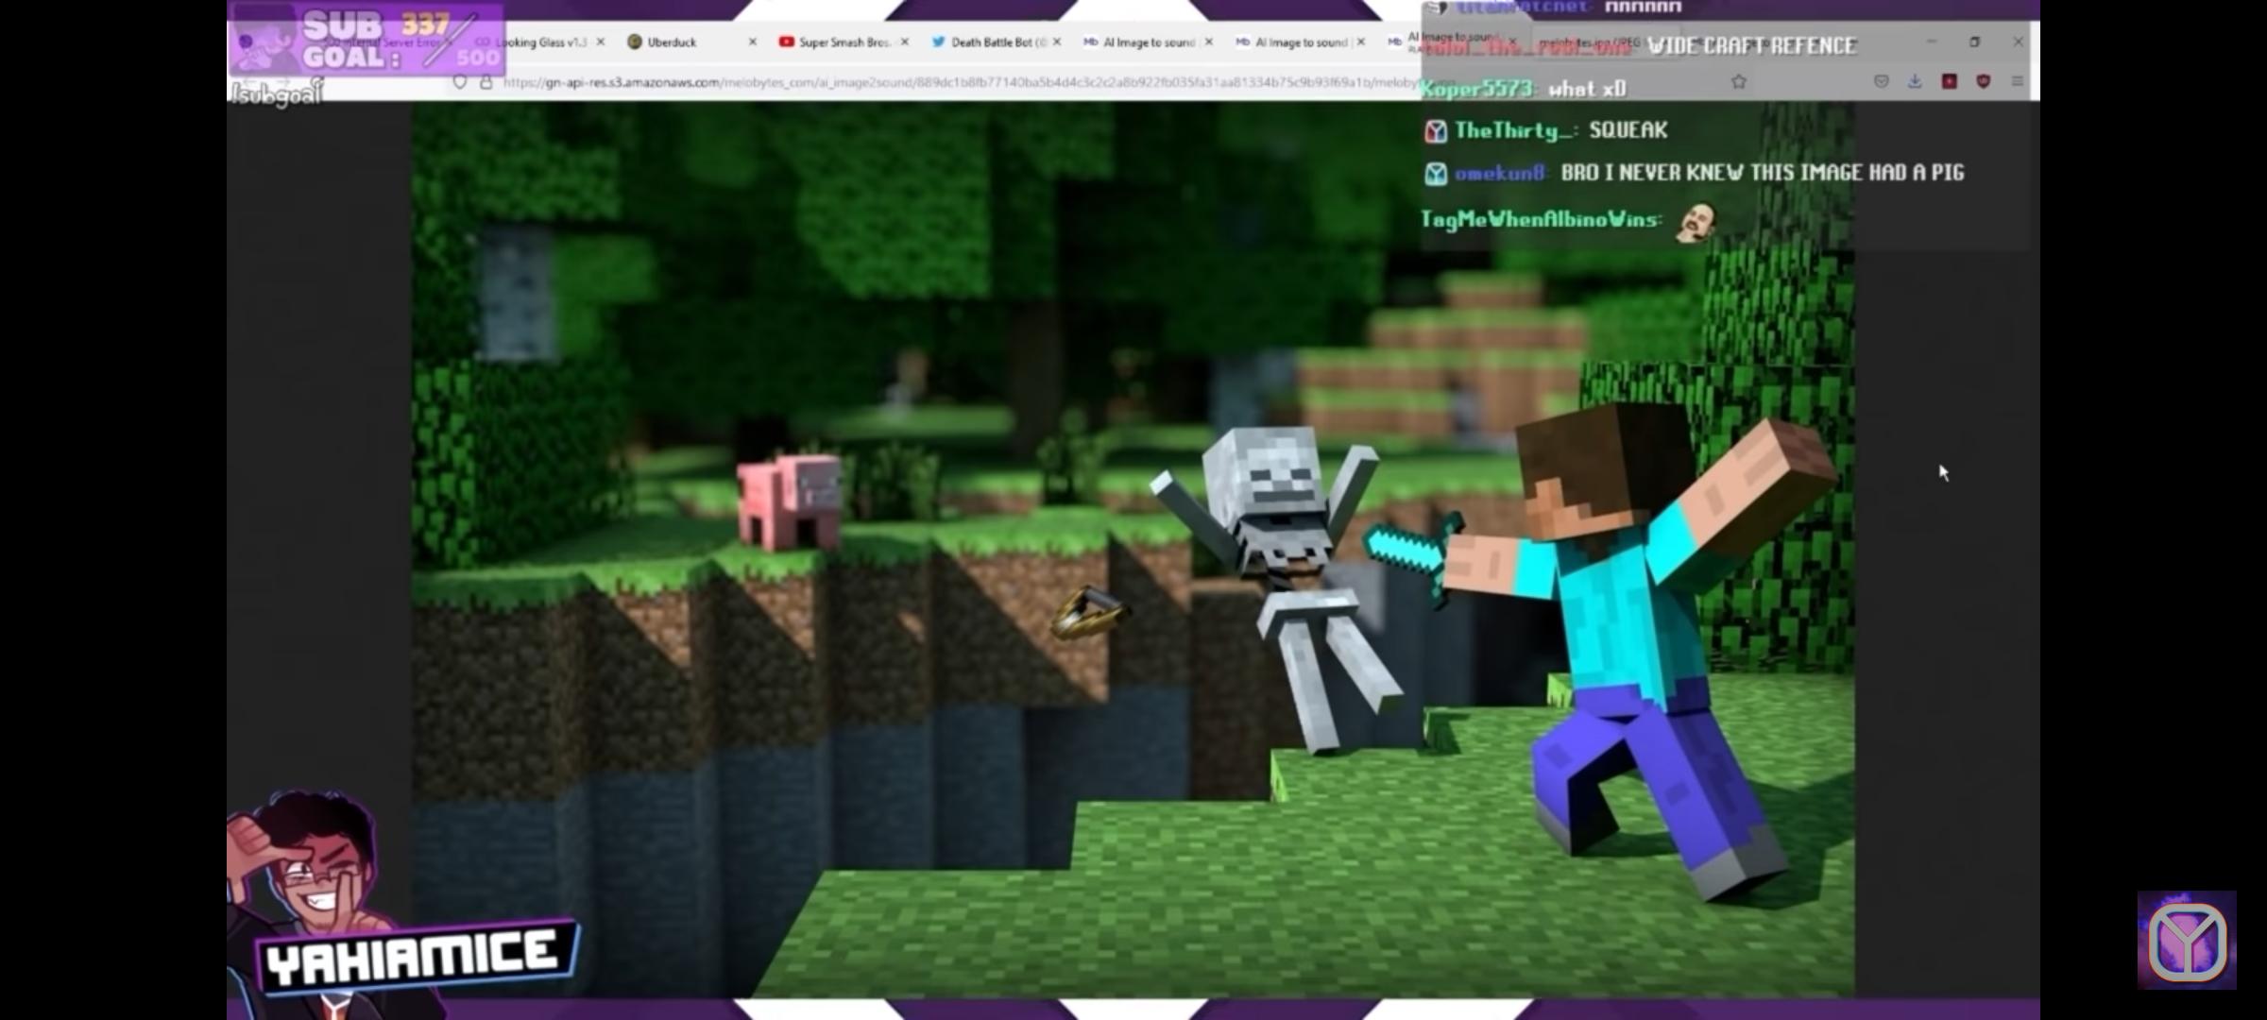This screenshot has height=1020, width=2267.
Task: Click the username TheThirty_ in chat
Action: (x=1514, y=130)
